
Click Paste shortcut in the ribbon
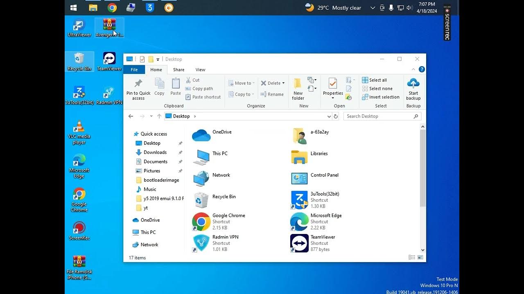[203, 97]
